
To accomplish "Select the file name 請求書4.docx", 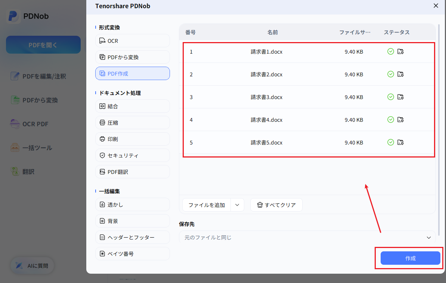I will tap(267, 120).
